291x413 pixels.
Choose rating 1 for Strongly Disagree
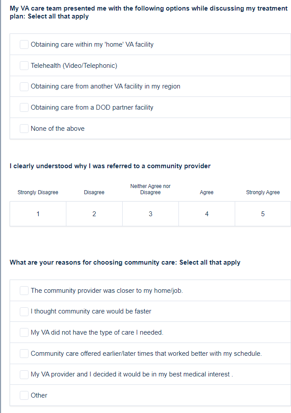[x=38, y=214]
